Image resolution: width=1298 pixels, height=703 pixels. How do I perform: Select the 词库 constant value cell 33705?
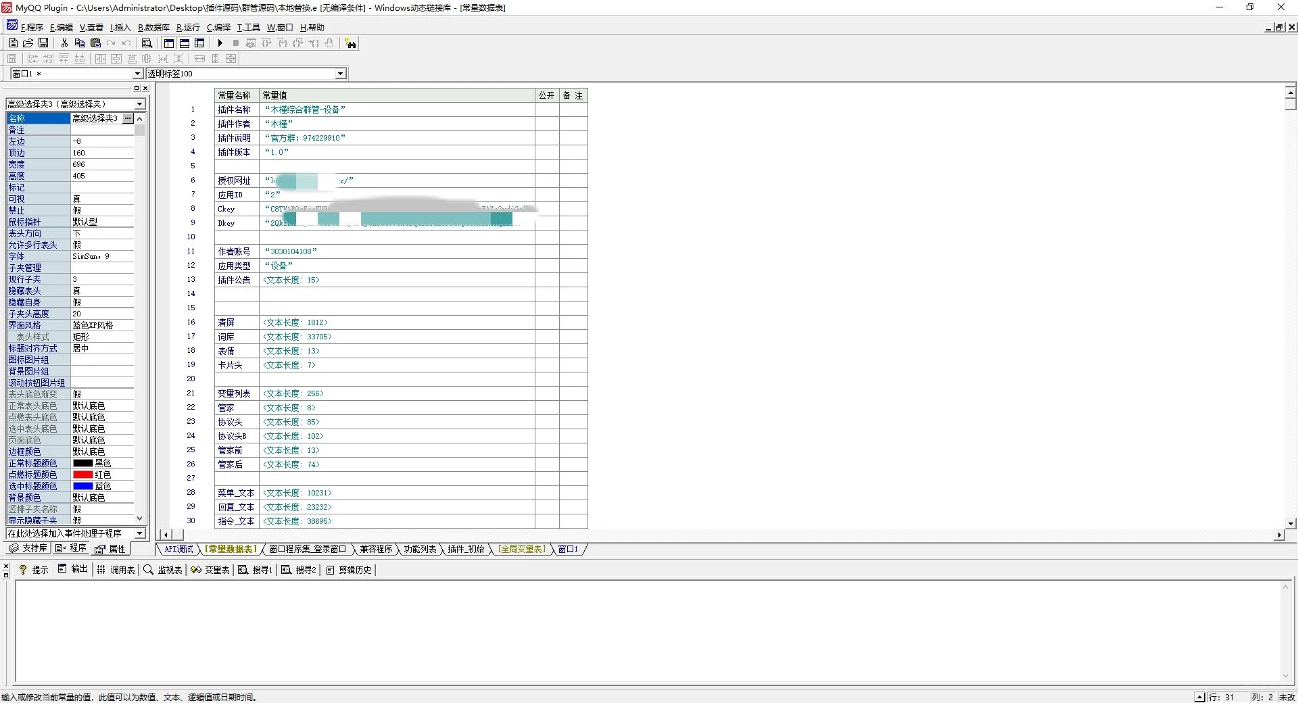coord(397,337)
